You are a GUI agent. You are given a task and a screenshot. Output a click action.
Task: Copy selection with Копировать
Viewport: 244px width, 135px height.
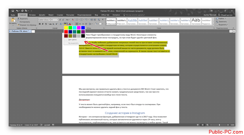pyautogui.click(x=24, y=22)
